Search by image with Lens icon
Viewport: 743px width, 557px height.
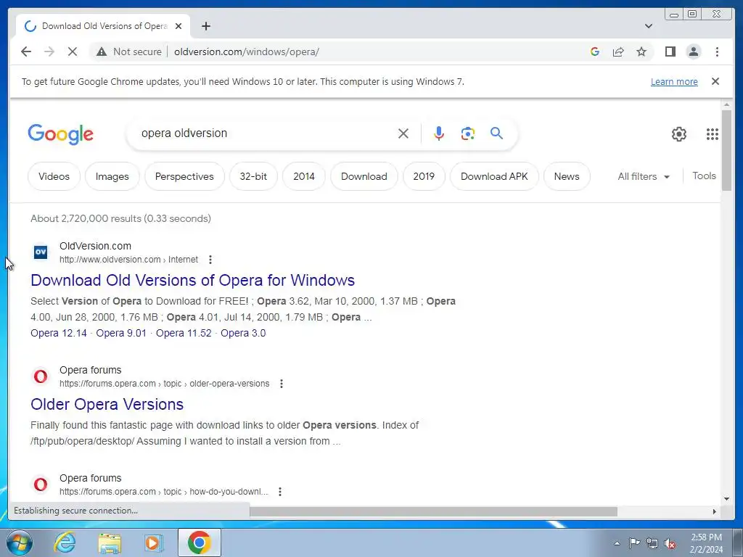(x=468, y=133)
